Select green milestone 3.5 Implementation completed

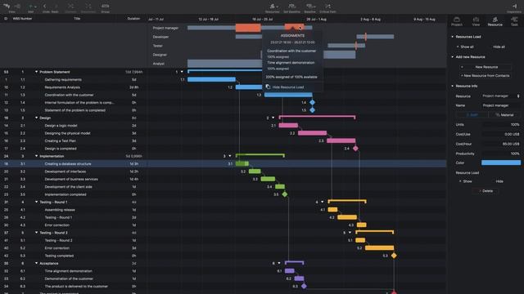(x=285, y=194)
